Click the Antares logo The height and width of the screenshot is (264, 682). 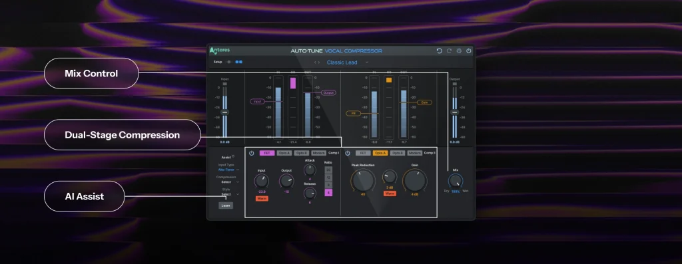[x=220, y=51]
